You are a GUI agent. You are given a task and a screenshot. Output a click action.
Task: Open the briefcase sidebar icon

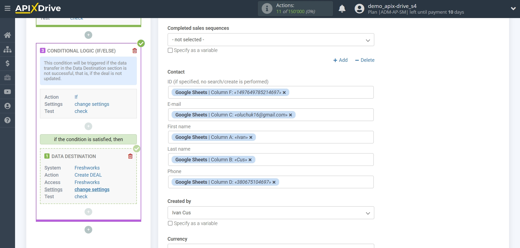point(7,78)
